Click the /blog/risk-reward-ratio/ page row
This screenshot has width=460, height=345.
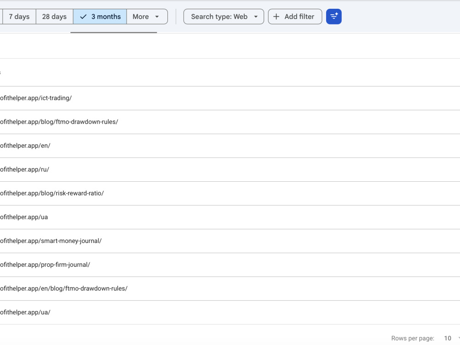coord(230,193)
